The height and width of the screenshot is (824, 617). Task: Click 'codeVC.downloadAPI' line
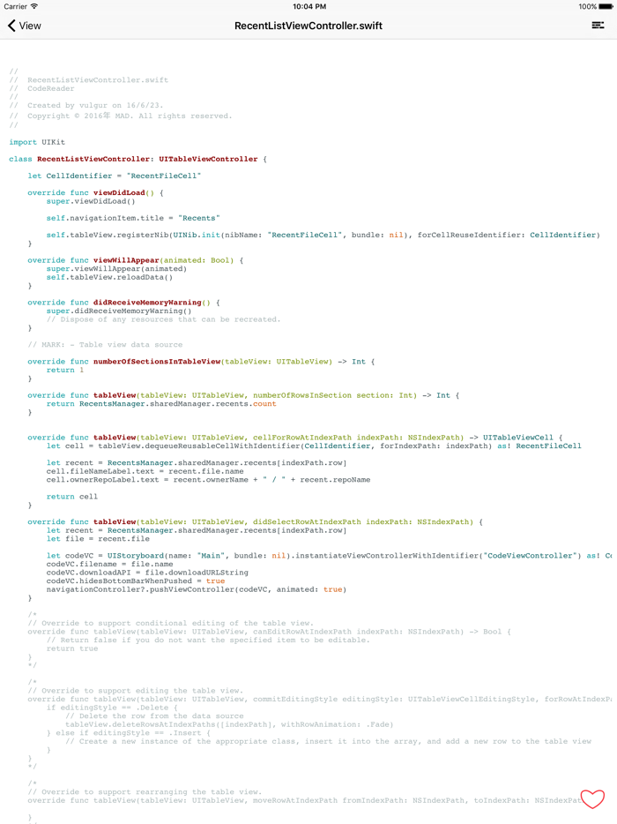click(x=147, y=573)
